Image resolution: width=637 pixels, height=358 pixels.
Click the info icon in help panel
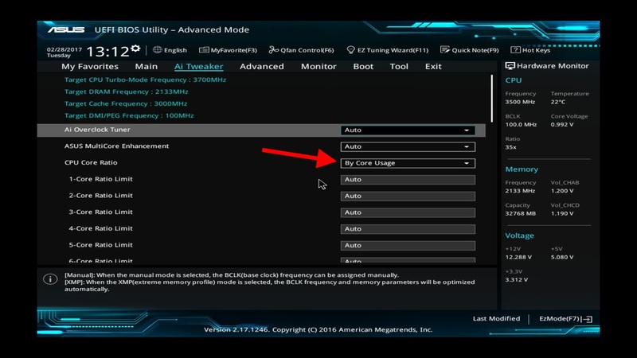pyautogui.click(x=49, y=278)
